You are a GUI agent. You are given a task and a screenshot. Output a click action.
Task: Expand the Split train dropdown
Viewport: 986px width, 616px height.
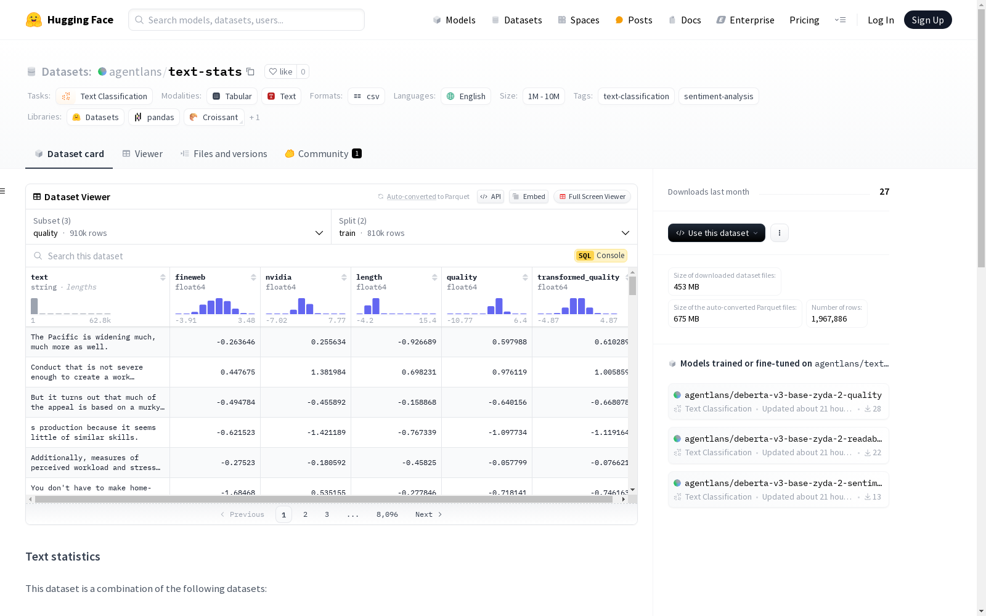[x=484, y=227]
